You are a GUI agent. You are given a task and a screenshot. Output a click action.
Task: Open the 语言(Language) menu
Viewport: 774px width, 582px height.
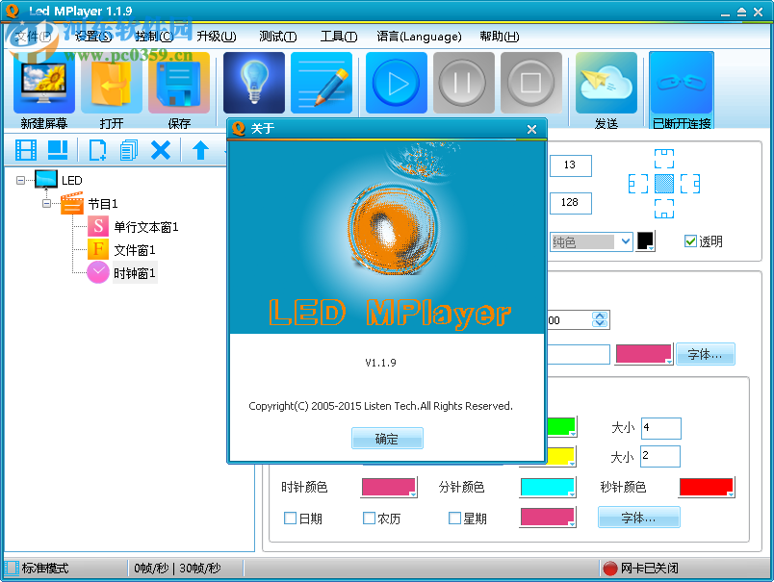coord(419,36)
